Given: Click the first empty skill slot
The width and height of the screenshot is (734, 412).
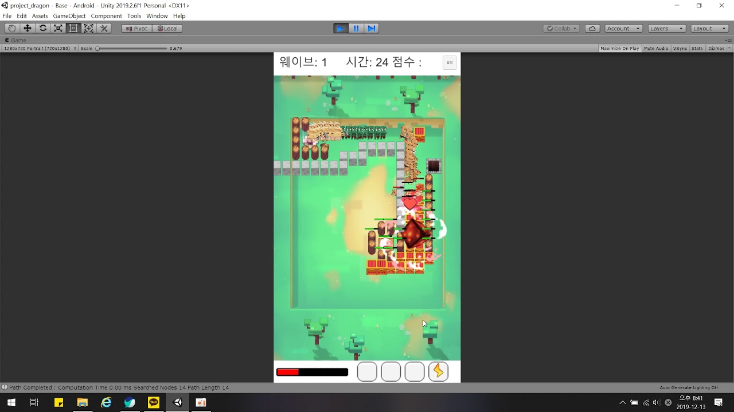Looking at the screenshot, I should 367,371.
